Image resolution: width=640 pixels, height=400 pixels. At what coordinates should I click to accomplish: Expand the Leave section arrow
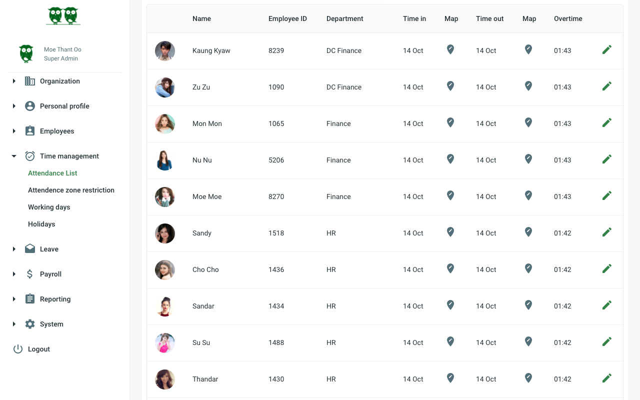[x=14, y=249]
